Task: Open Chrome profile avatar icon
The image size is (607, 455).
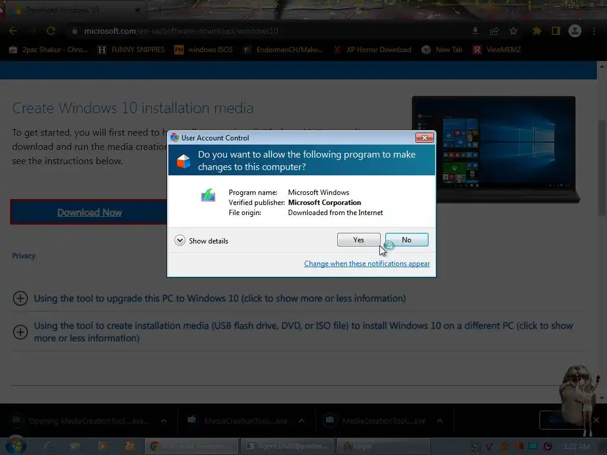Action: pos(575,31)
